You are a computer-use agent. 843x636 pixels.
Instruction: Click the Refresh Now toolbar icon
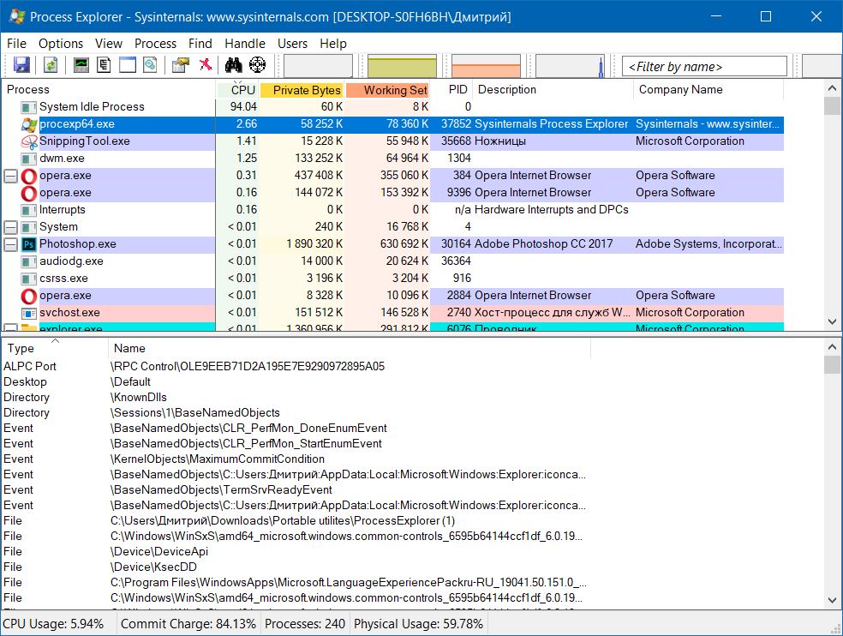click(51, 65)
